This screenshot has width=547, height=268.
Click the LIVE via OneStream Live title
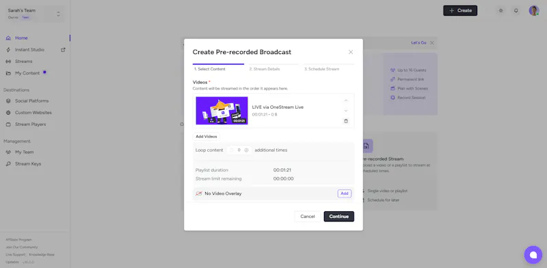click(x=278, y=107)
